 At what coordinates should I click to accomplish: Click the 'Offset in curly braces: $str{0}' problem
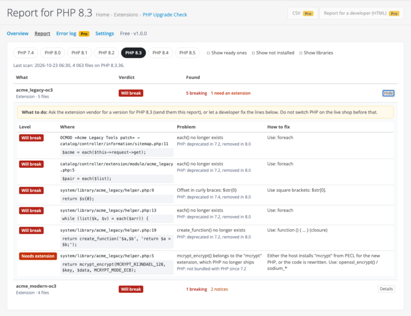click(207, 190)
